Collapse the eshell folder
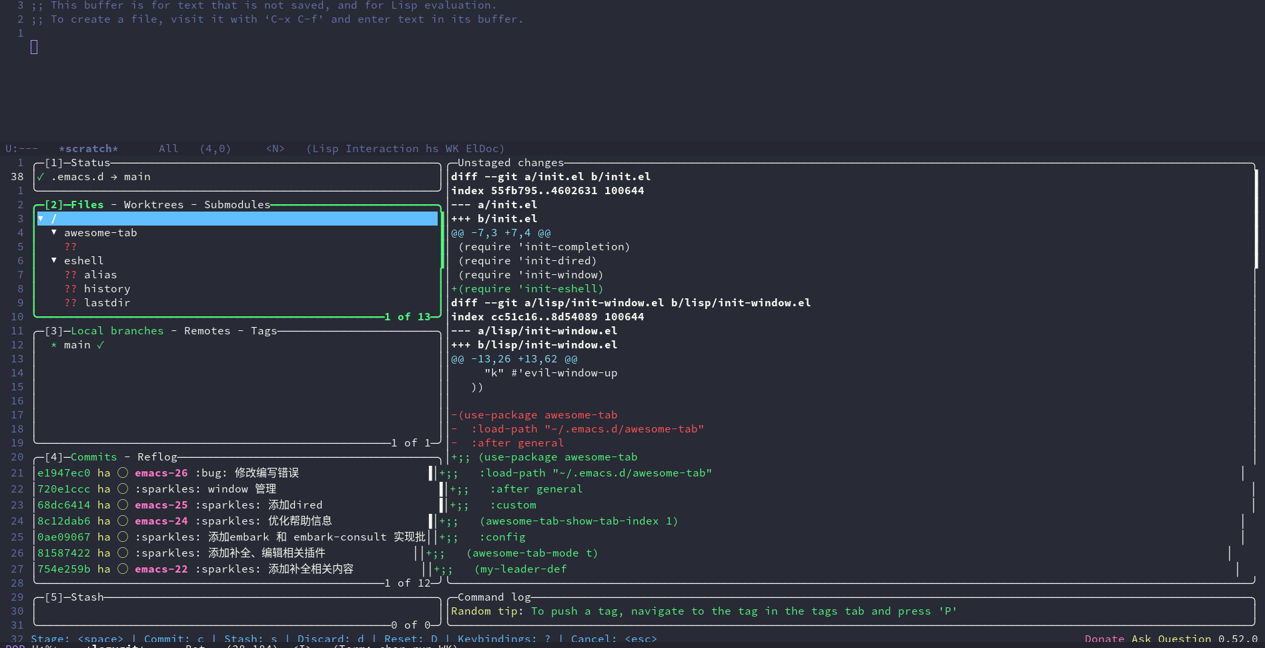The height and width of the screenshot is (648, 1265). [x=54, y=260]
